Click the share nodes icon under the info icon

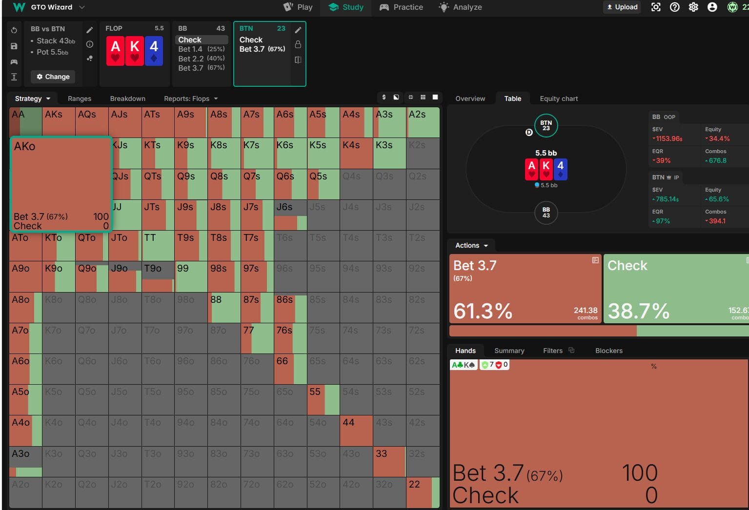click(x=90, y=58)
